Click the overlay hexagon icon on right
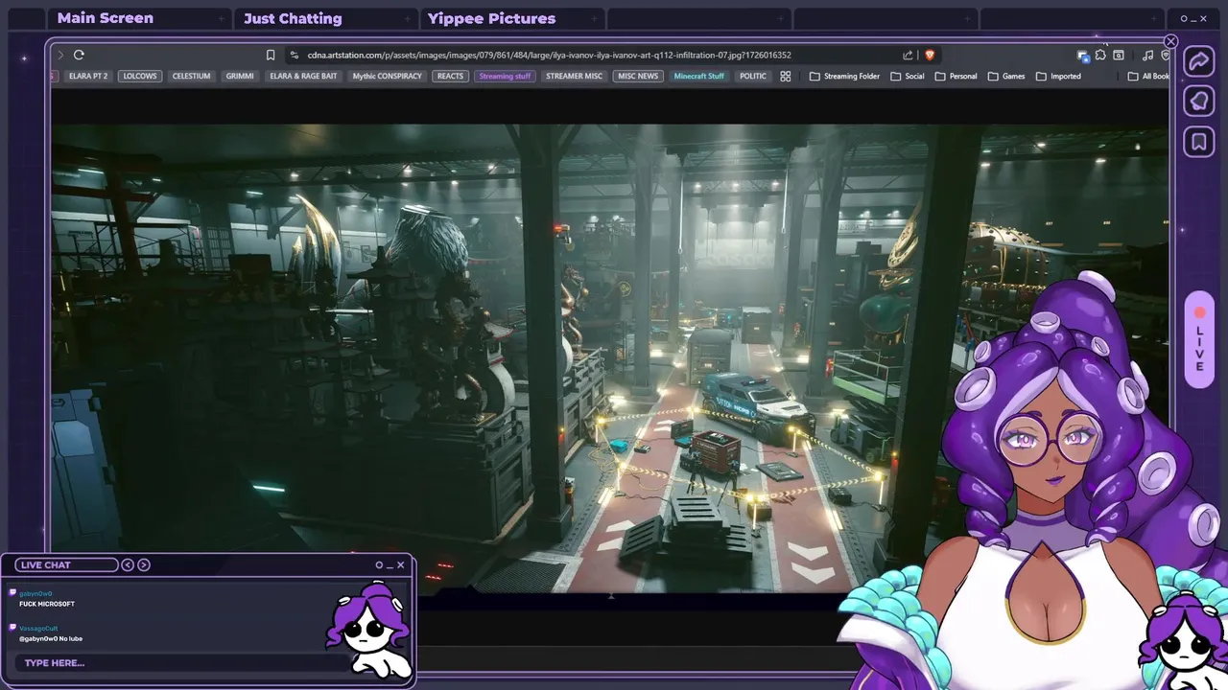This screenshot has width=1228, height=690. point(1198,101)
